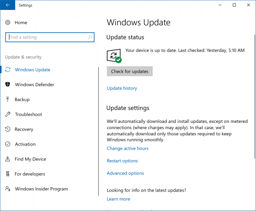This screenshot has height=211, width=256.
Task: Click the Learn more link
Action: pos(119,199)
